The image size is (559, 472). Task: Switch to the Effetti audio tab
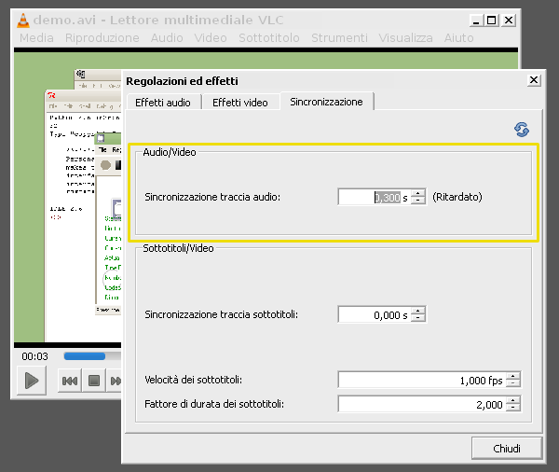[x=162, y=102]
